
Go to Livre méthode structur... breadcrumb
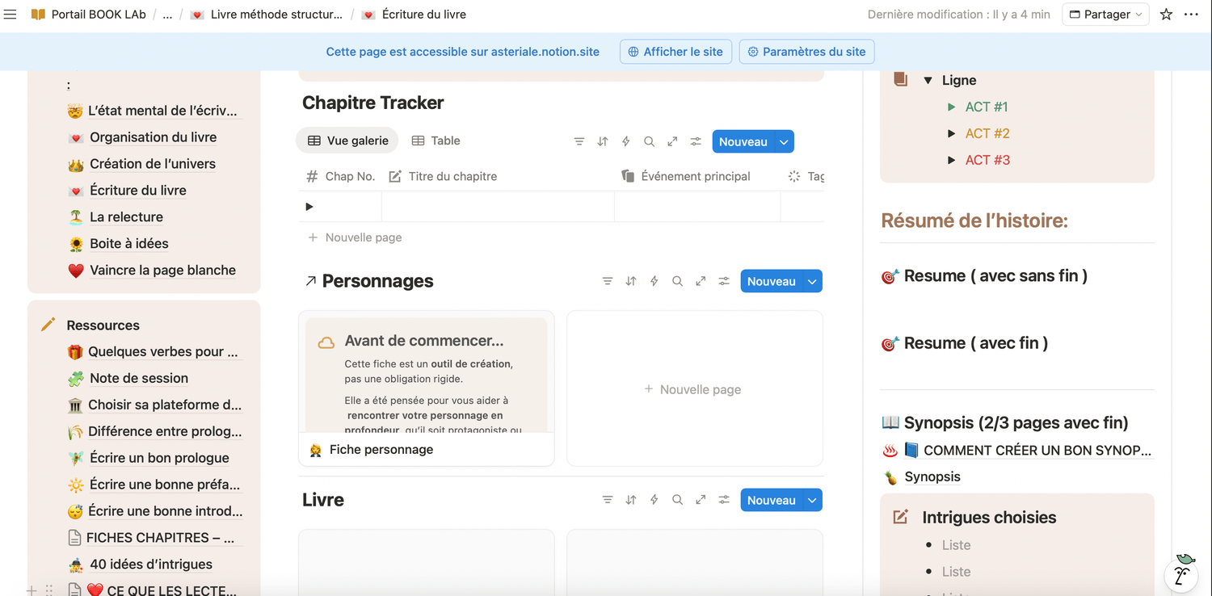tap(267, 15)
